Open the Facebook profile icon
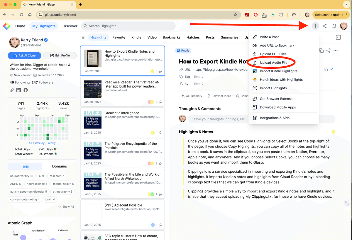 coord(26,90)
